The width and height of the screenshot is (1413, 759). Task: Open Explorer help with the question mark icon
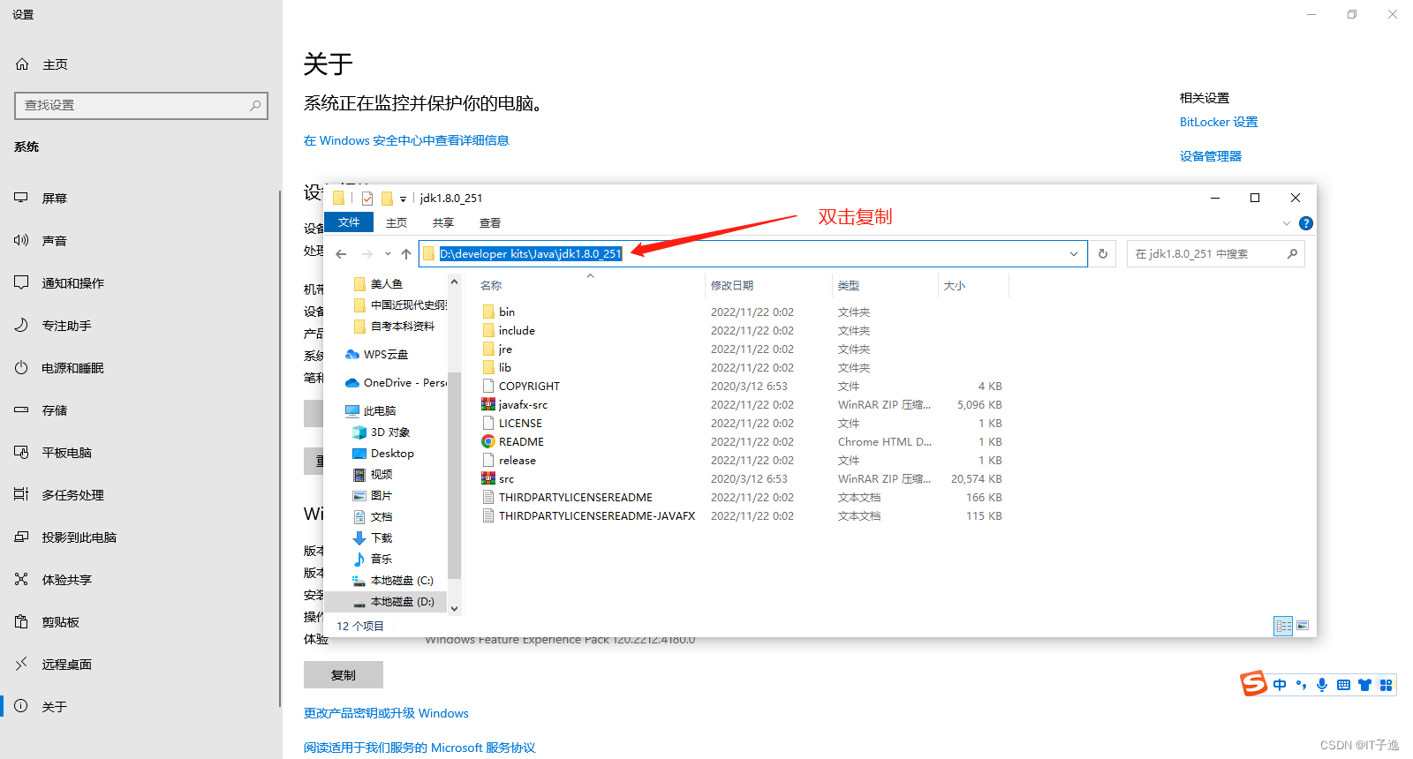[1306, 223]
